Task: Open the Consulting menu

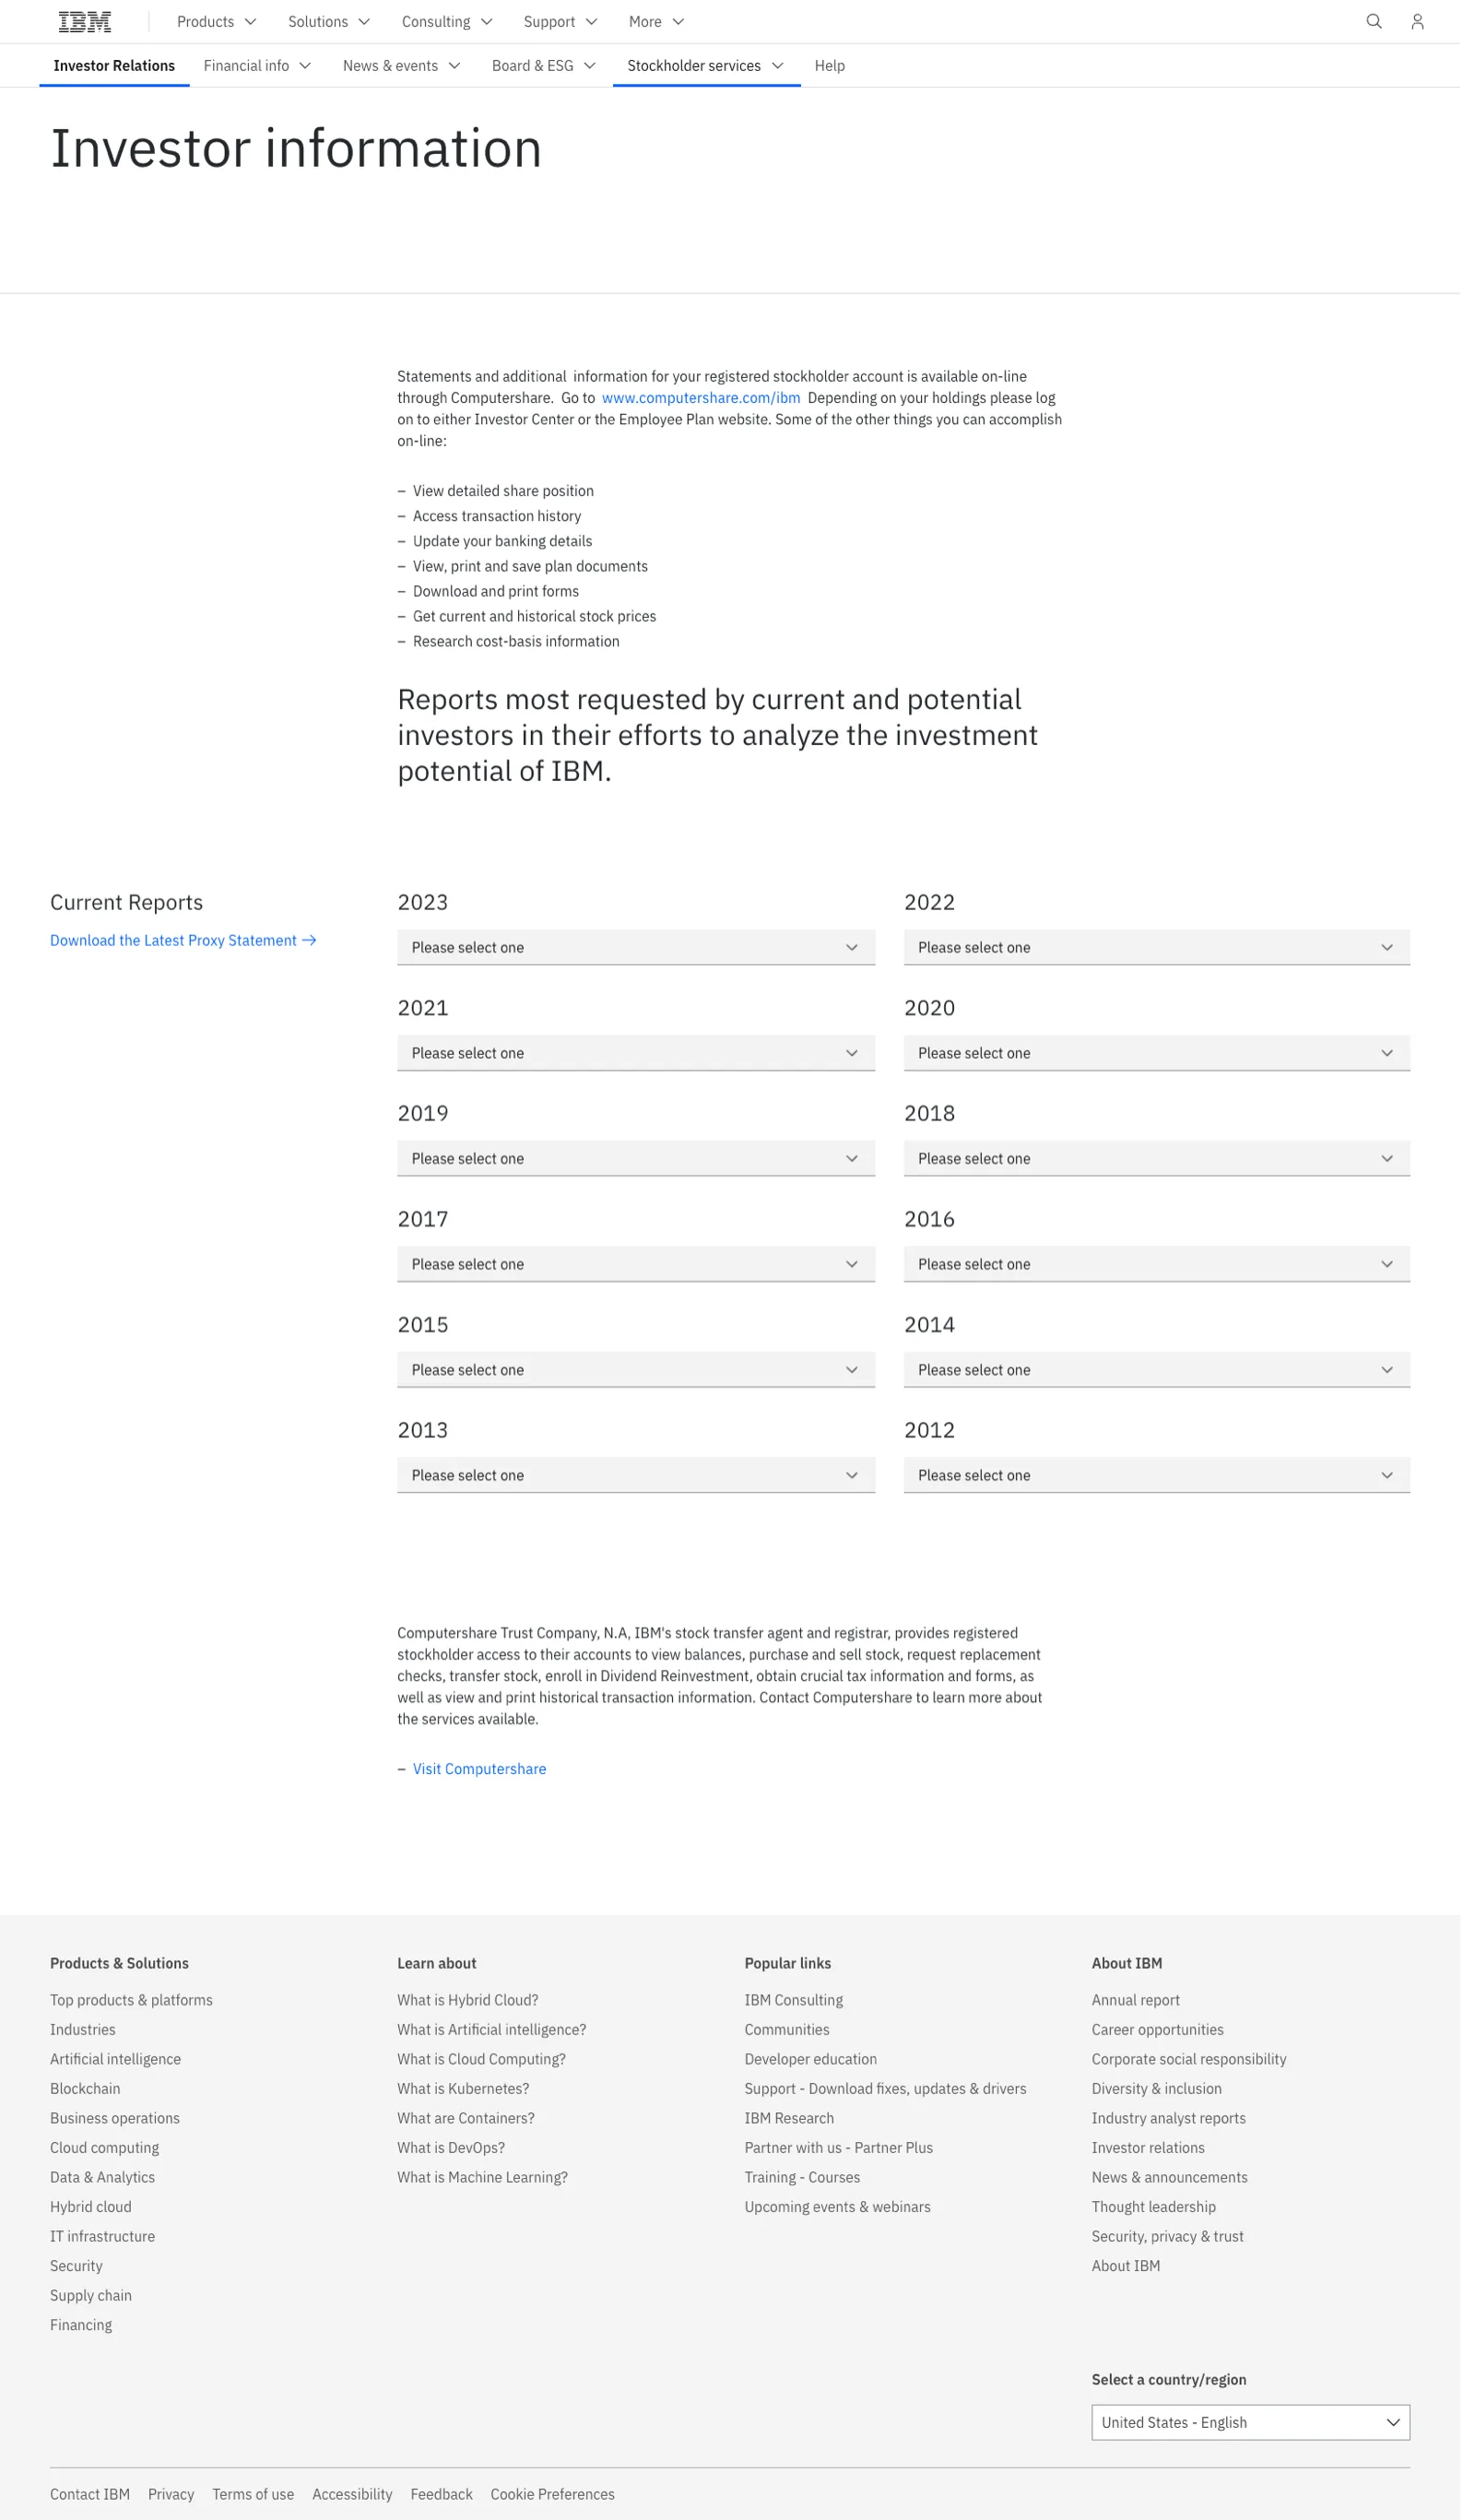Action: [x=451, y=22]
